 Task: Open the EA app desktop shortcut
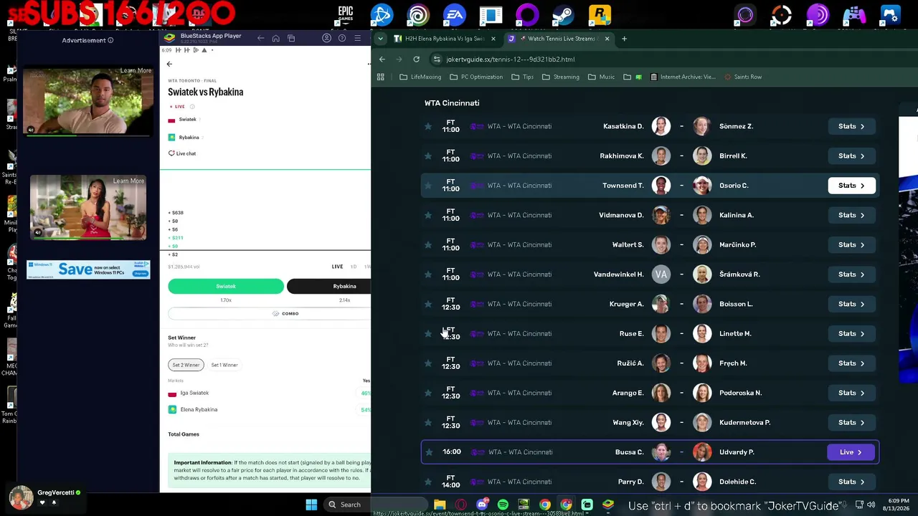pos(454,14)
